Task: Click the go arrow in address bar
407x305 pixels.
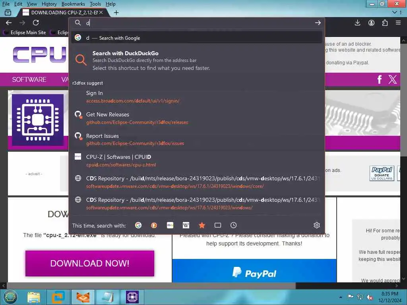Action: pos(318,23)
